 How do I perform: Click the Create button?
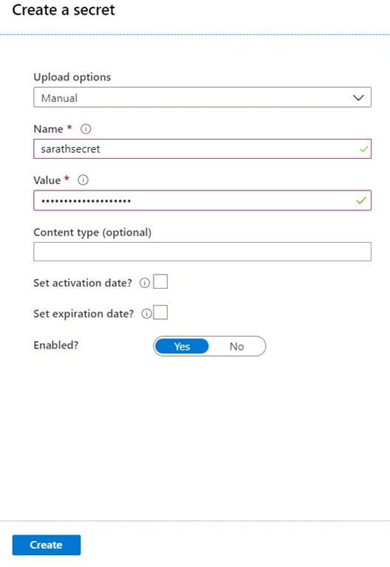(47, 545)
